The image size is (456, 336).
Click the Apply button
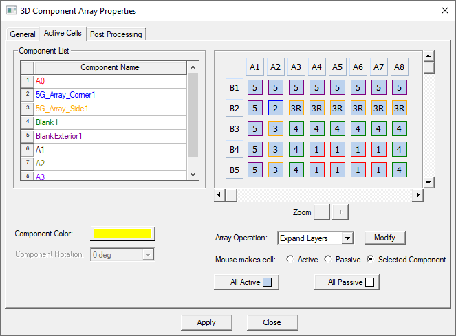coord(206,322)
